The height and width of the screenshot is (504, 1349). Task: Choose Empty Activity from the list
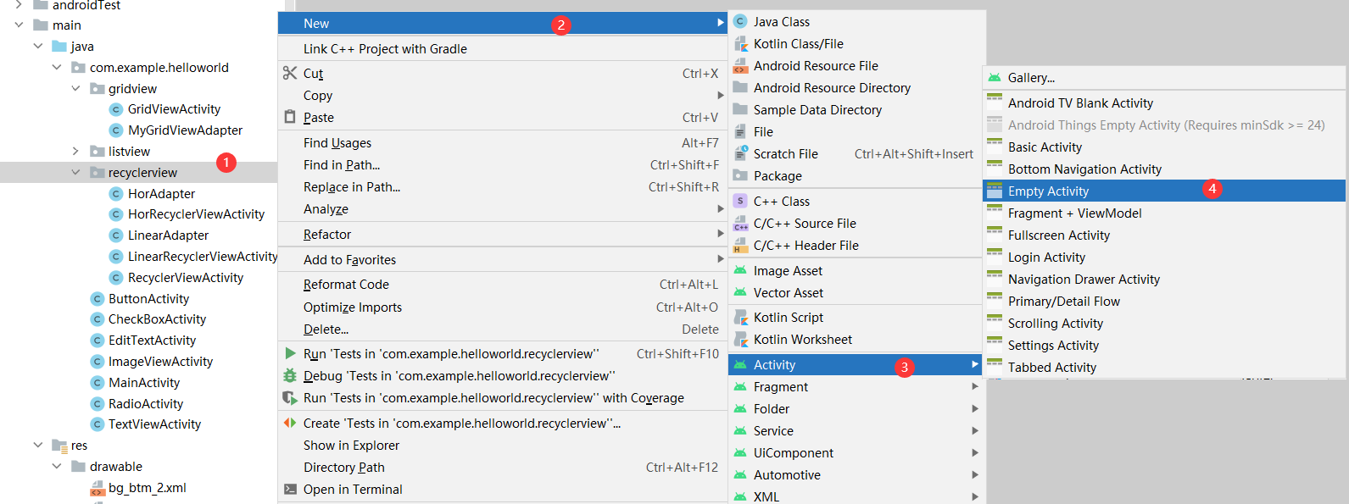click(x=1048, y=191)
